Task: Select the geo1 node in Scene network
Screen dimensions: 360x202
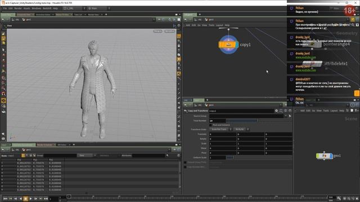Action: pyautogui.click(x=324, y=156)
